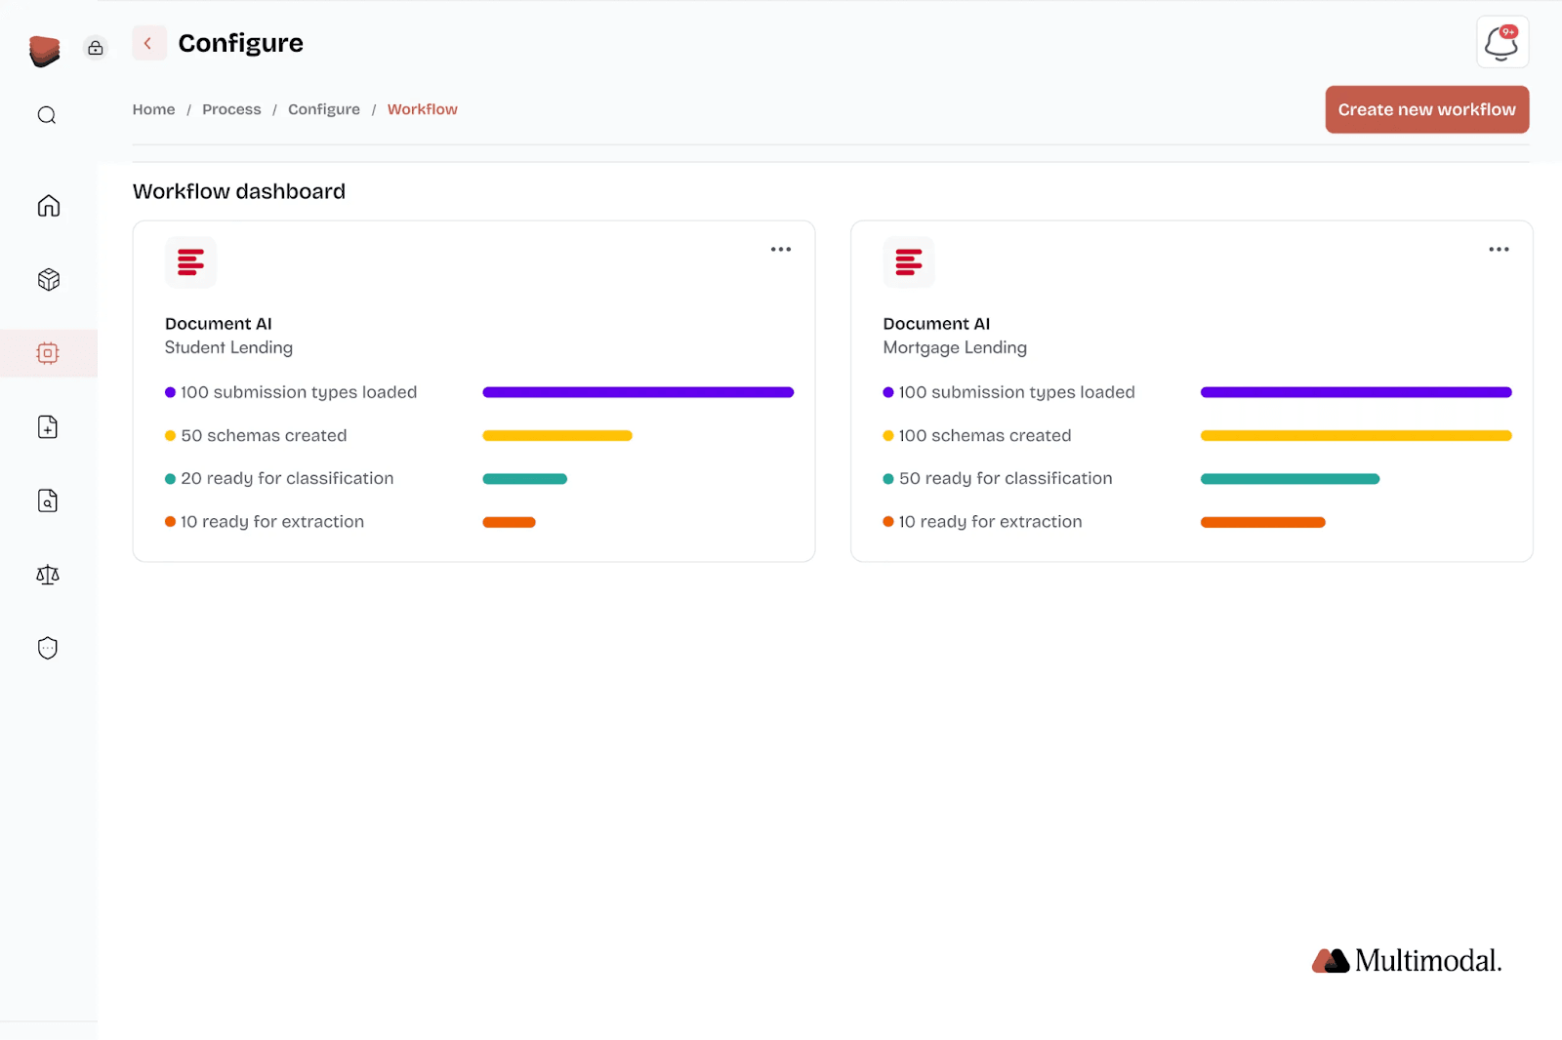The height and width of the screenshot is (1040, 1562).
Task: Click the "Mortgage Lending" subtitle text
Action: click(x=955, y=347)
